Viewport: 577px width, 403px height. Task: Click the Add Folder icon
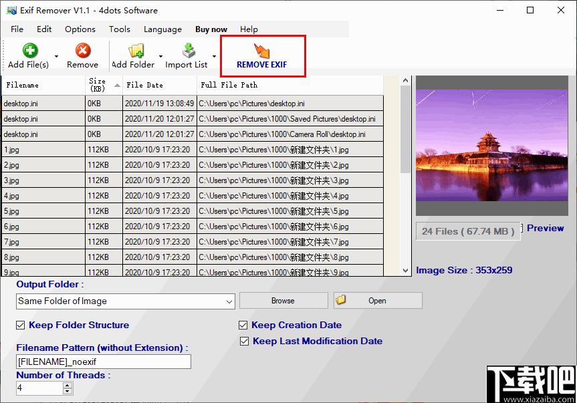(x=136, y=51)
